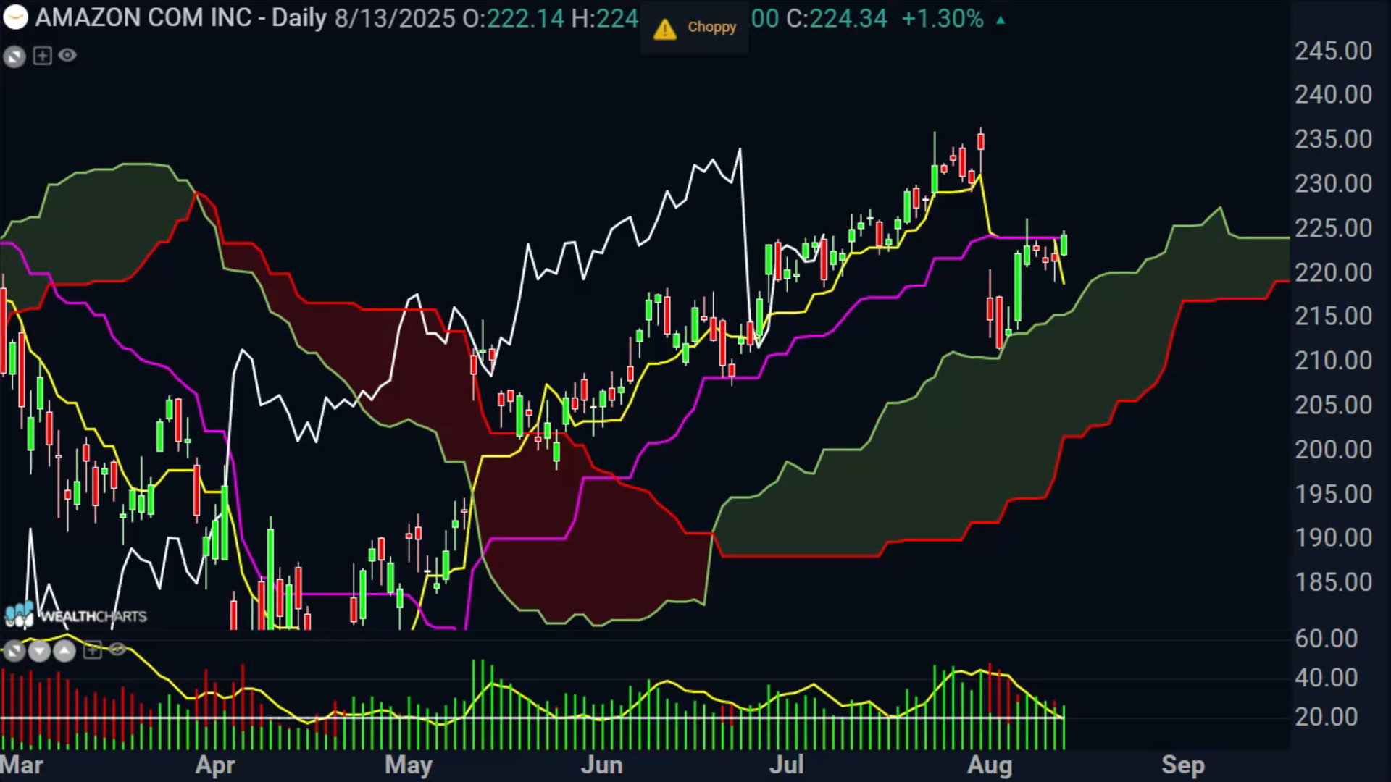Click the 60.00 indicator axis label
The width and height of the screenshot is (1391, 782).
[1326, 639]
